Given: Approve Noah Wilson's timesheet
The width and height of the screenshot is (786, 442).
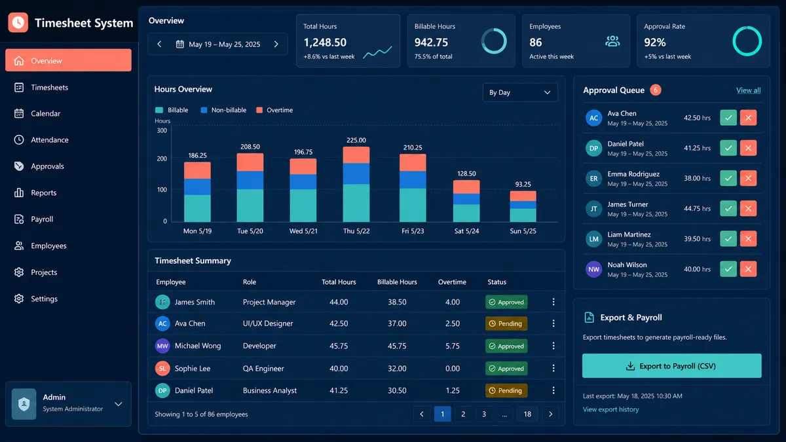Looking at the screenshot, I should [x=728, y=269].
